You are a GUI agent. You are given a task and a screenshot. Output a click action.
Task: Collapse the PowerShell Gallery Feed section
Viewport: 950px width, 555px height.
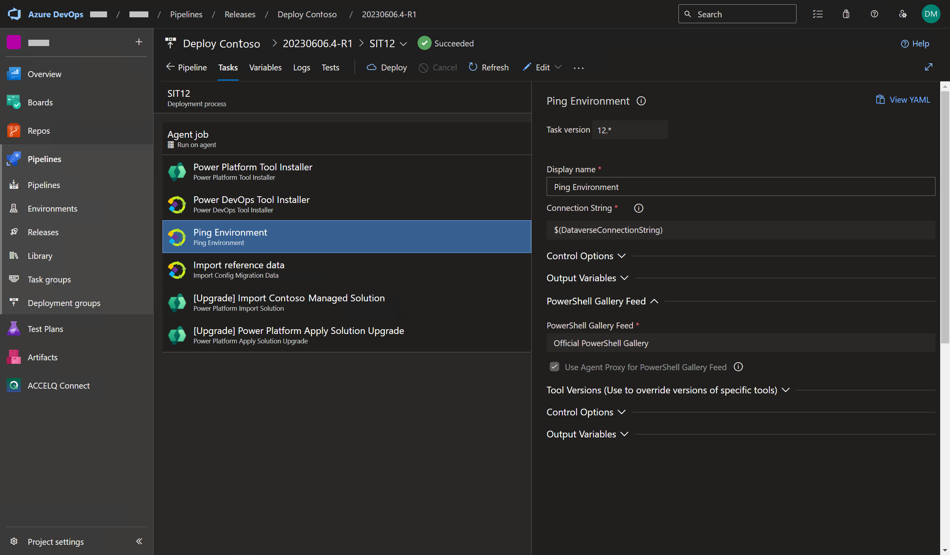pos(654,301)
